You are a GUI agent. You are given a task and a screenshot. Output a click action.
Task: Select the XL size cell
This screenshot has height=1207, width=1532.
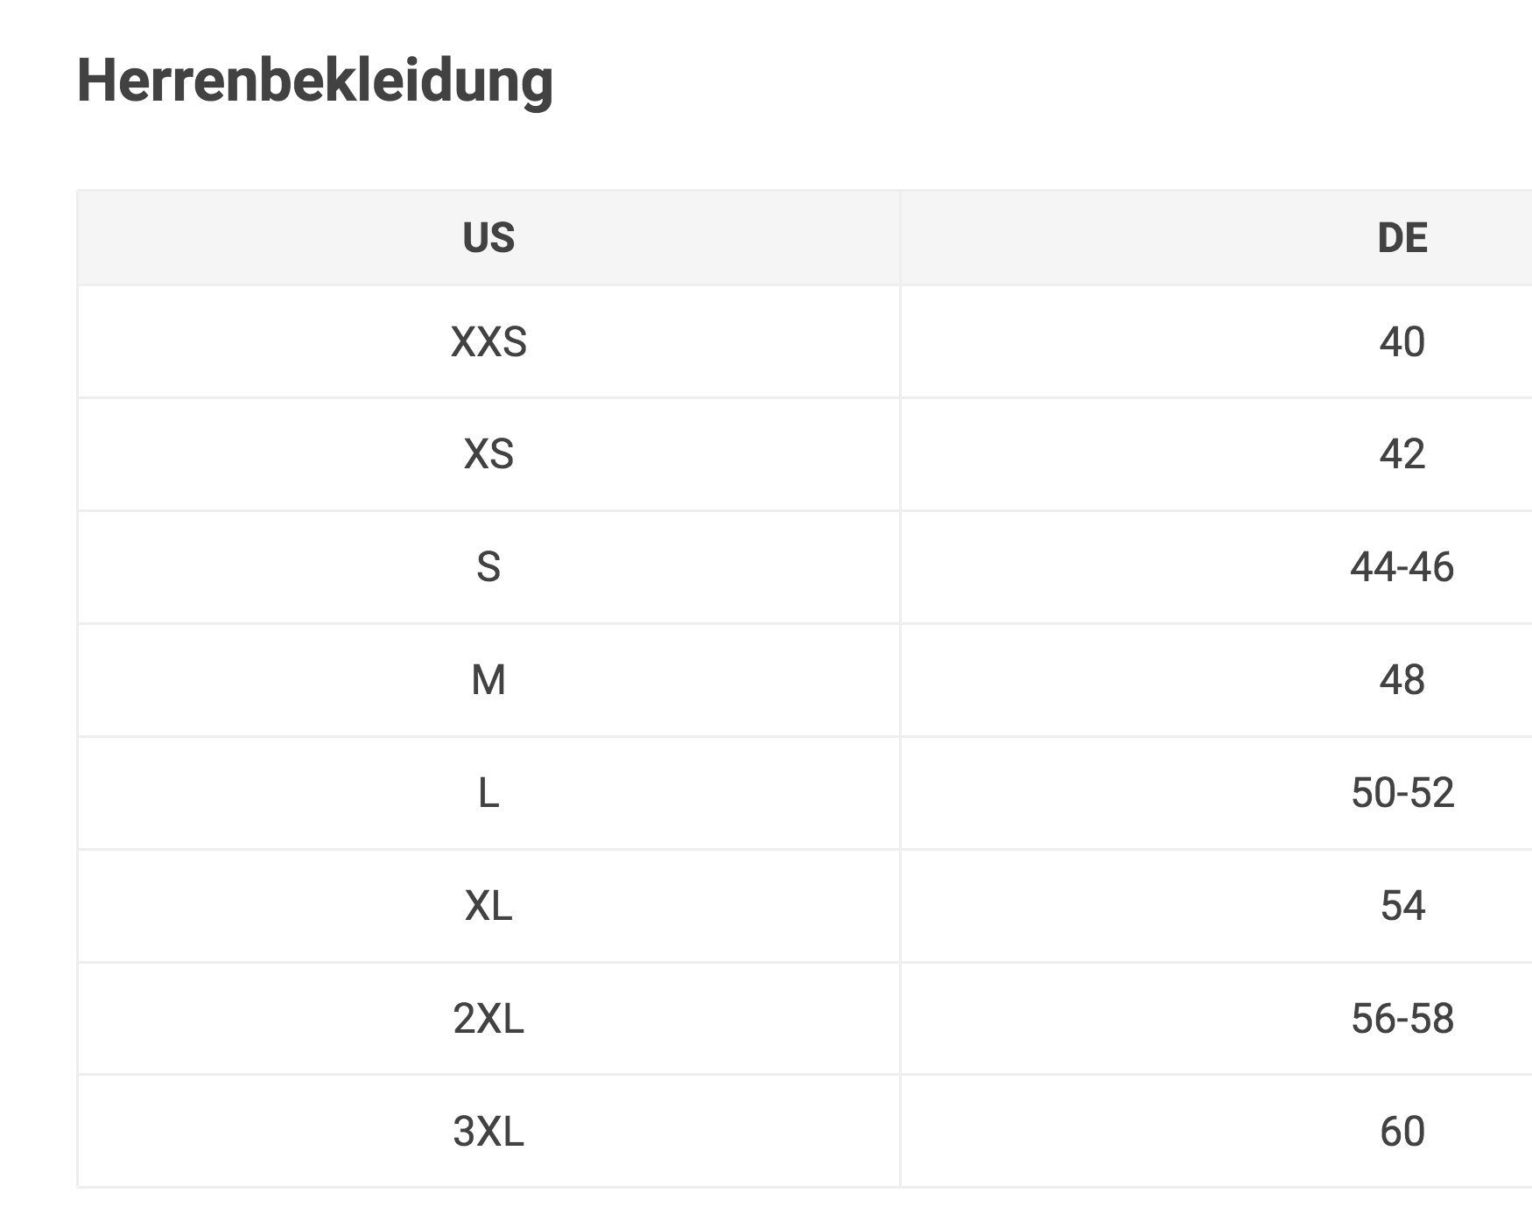(x=488, y=906)
